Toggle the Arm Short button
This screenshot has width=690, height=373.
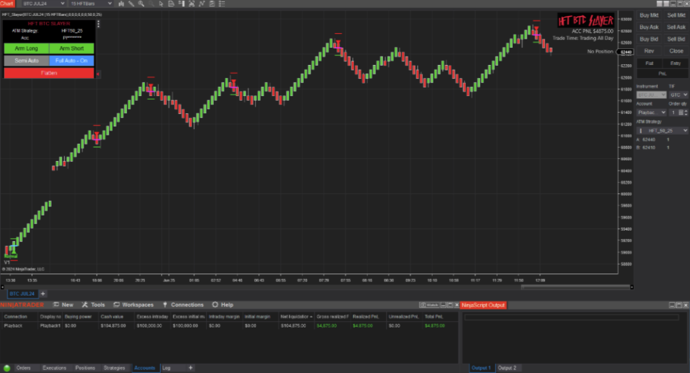[71, 48]
